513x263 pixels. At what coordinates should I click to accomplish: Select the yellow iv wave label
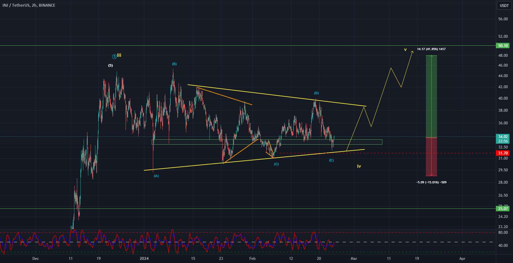pos(359,166)
